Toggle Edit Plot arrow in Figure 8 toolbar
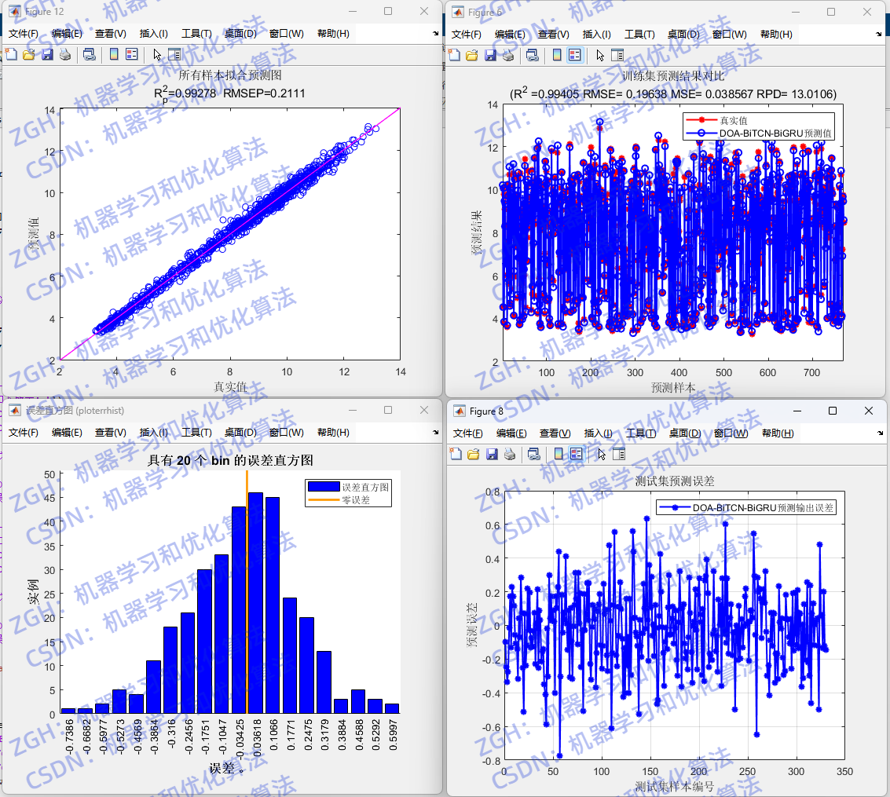 coord(601,454)
